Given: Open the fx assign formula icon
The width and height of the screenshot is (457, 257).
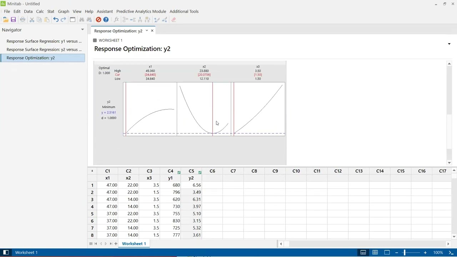Looking at the screenshot, I should (x=116, y=20).
